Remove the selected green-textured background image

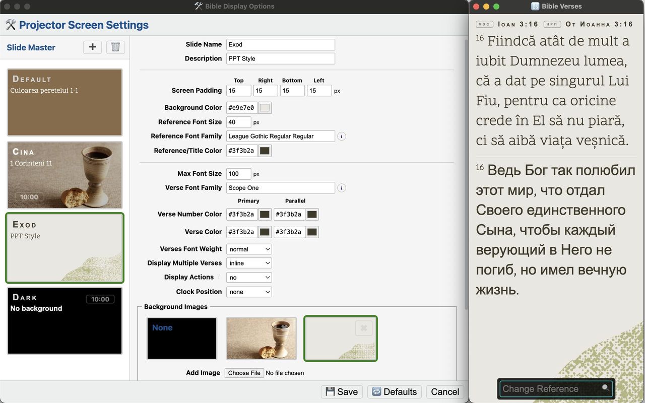(x=363, y=328)
